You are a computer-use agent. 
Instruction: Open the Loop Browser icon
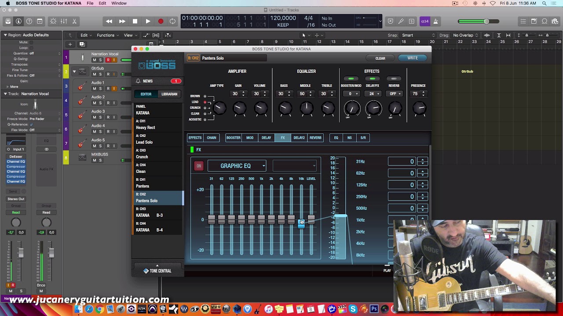click(x=545, y=21)
